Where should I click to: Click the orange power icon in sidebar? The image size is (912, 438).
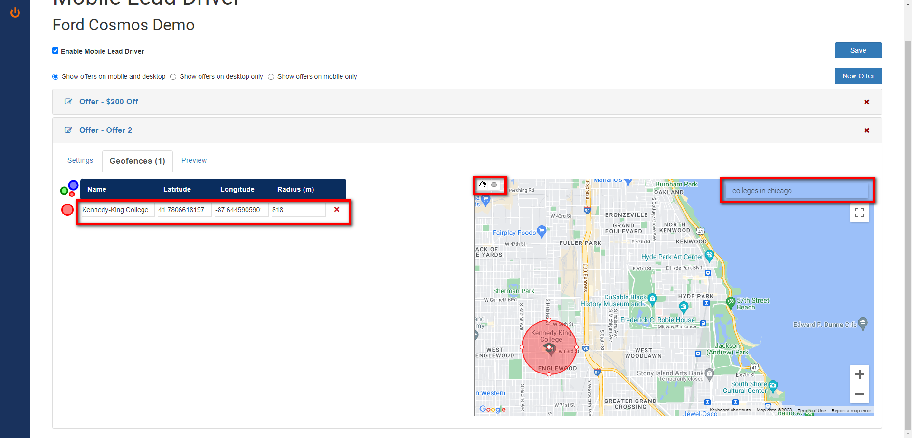tap(15, 12)
